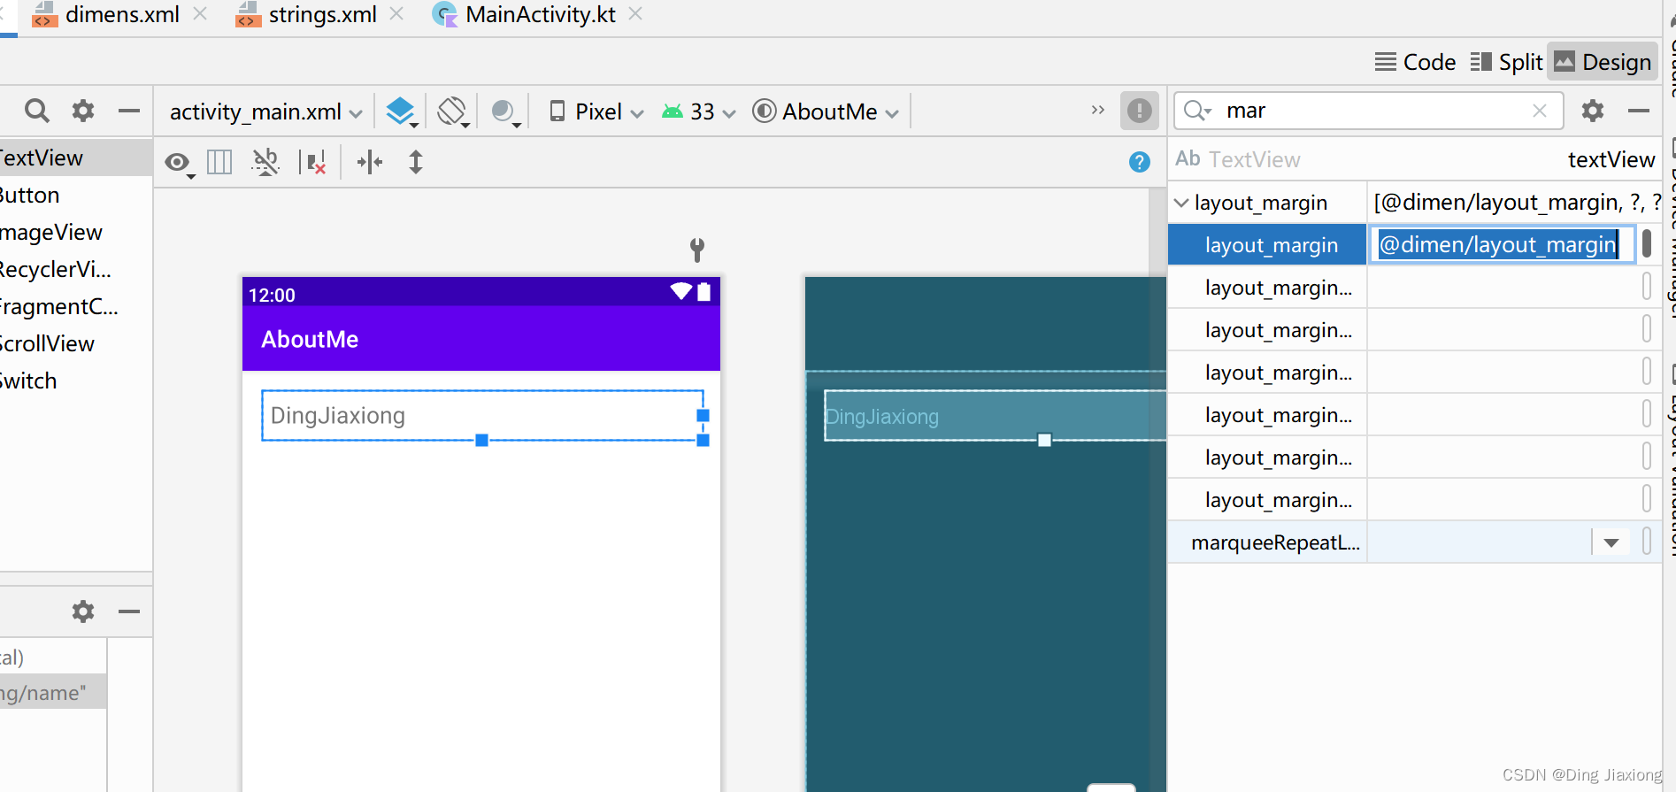Open marqueeRepeatLimit dropdown arrow
The height and width of the screenshot is (792, 1676).
1611,542
